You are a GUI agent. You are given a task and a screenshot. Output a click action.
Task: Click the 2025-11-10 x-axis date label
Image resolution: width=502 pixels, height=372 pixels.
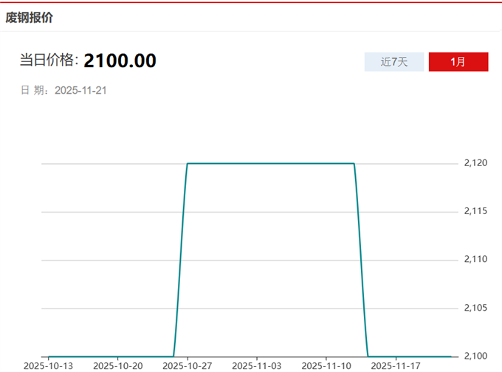(x=326, y=365)
